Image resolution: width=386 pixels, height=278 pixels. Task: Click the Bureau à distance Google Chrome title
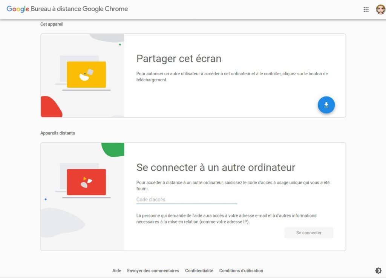[79, 9]
